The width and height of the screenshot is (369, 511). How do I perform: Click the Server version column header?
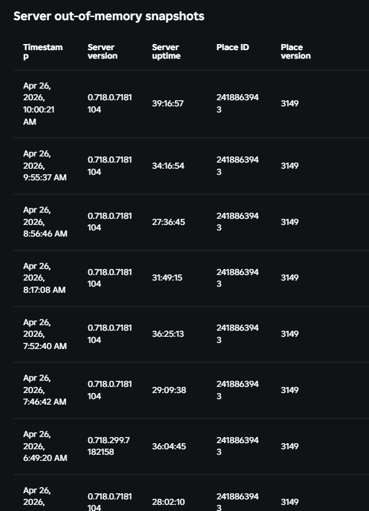(x=102, y=51)
